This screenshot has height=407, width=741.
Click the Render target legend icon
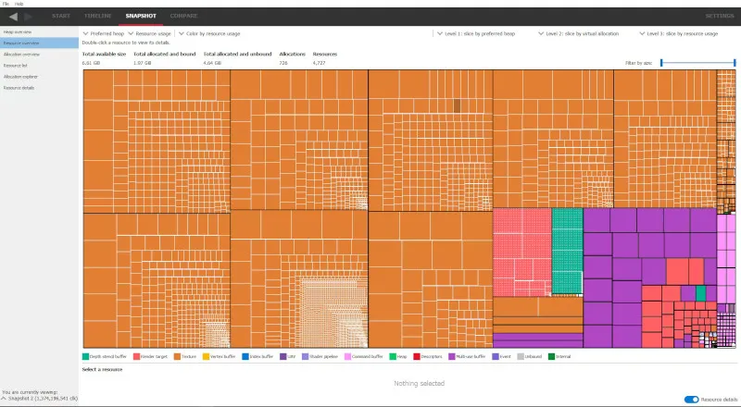137,356
